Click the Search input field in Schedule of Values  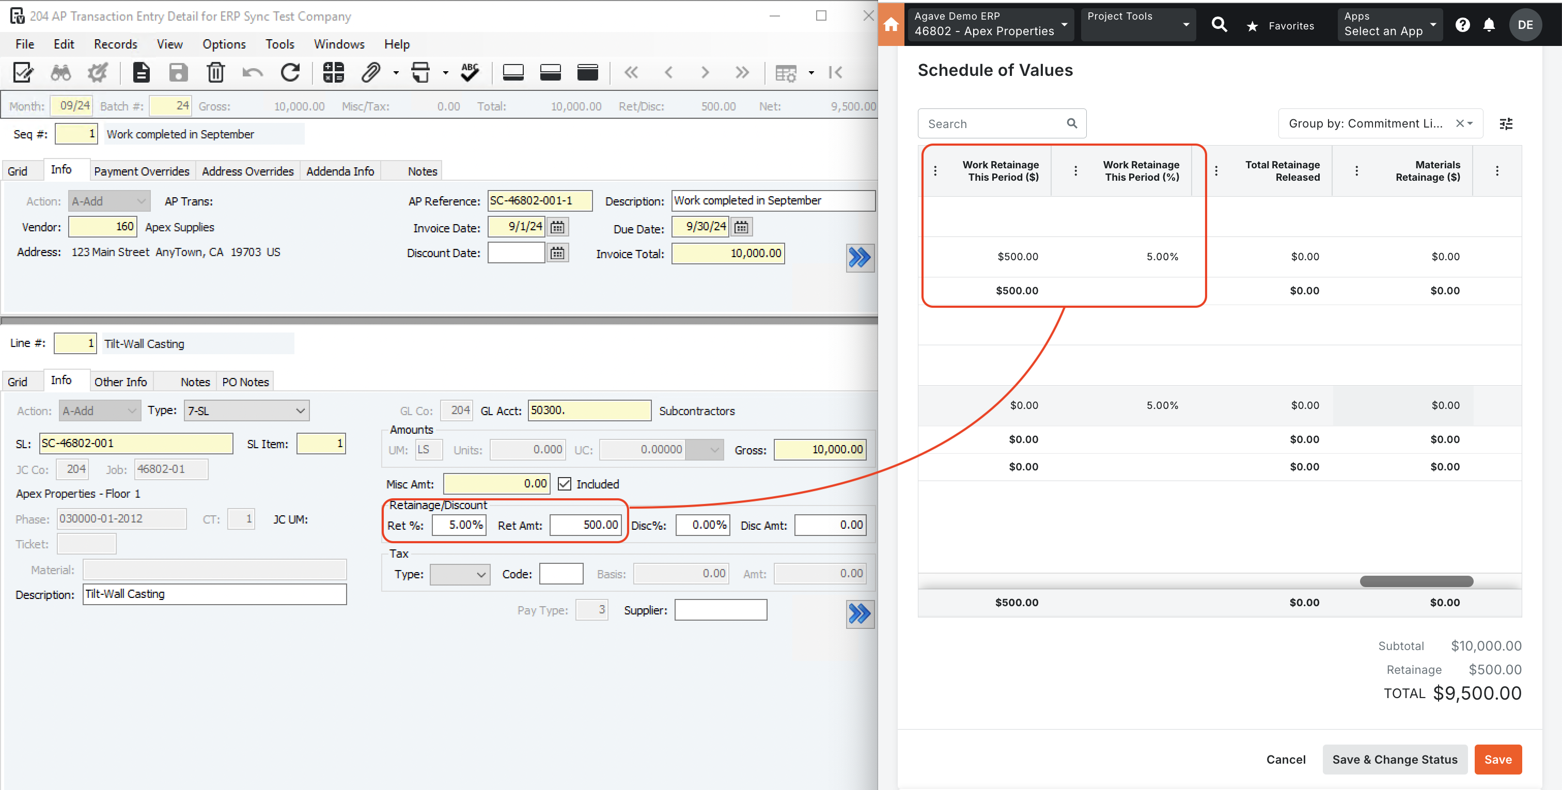[996, 123]
